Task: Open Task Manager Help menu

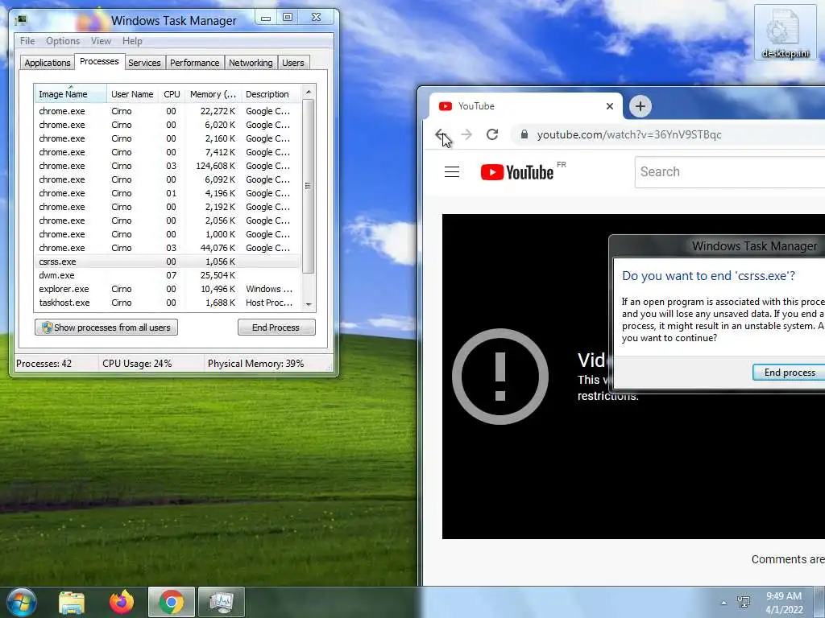Action: point(132,40)
